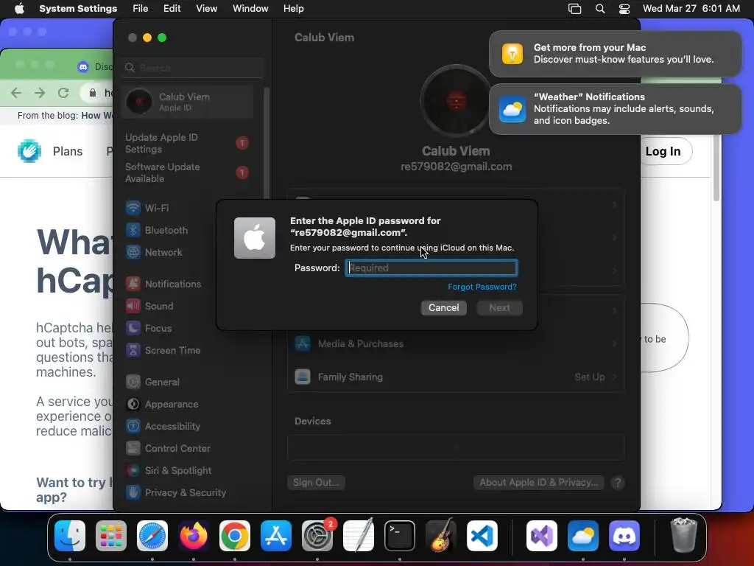Viewport: 754px width, 566px height.
Task: Open the Apple menu
Action: [19, 9]
